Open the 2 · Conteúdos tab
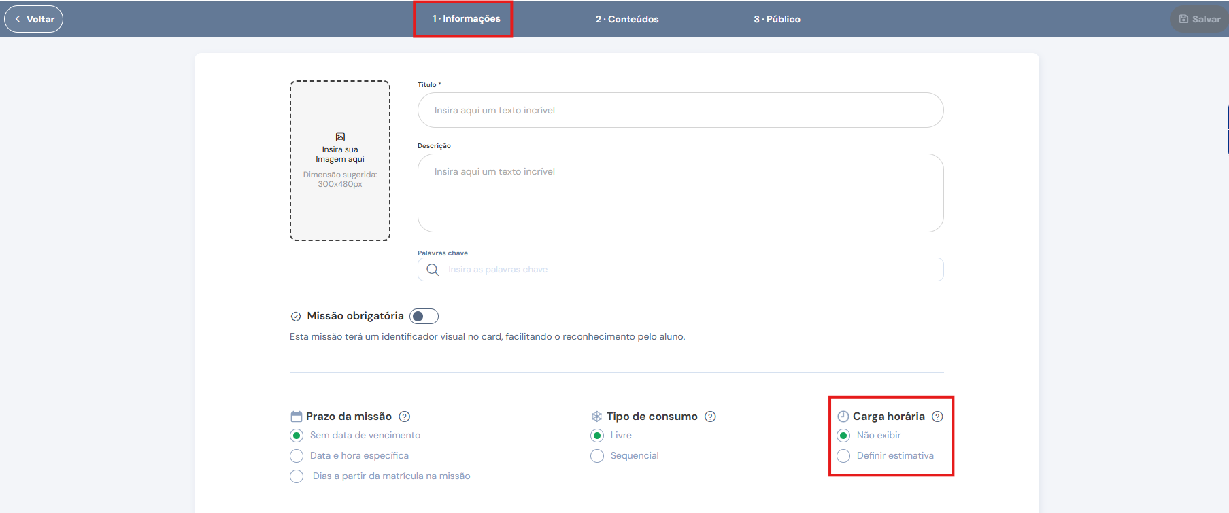The image size is (1229, 513). [x=627, y=19]
